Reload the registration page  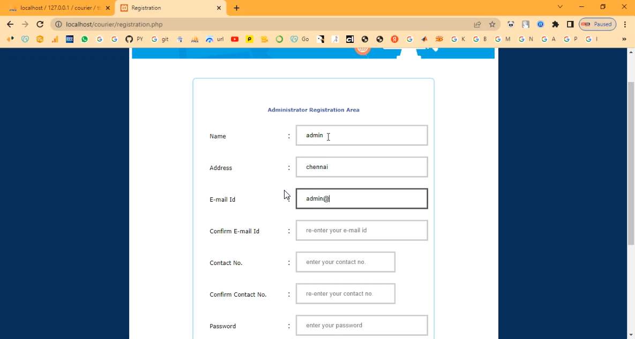(40, 24)
